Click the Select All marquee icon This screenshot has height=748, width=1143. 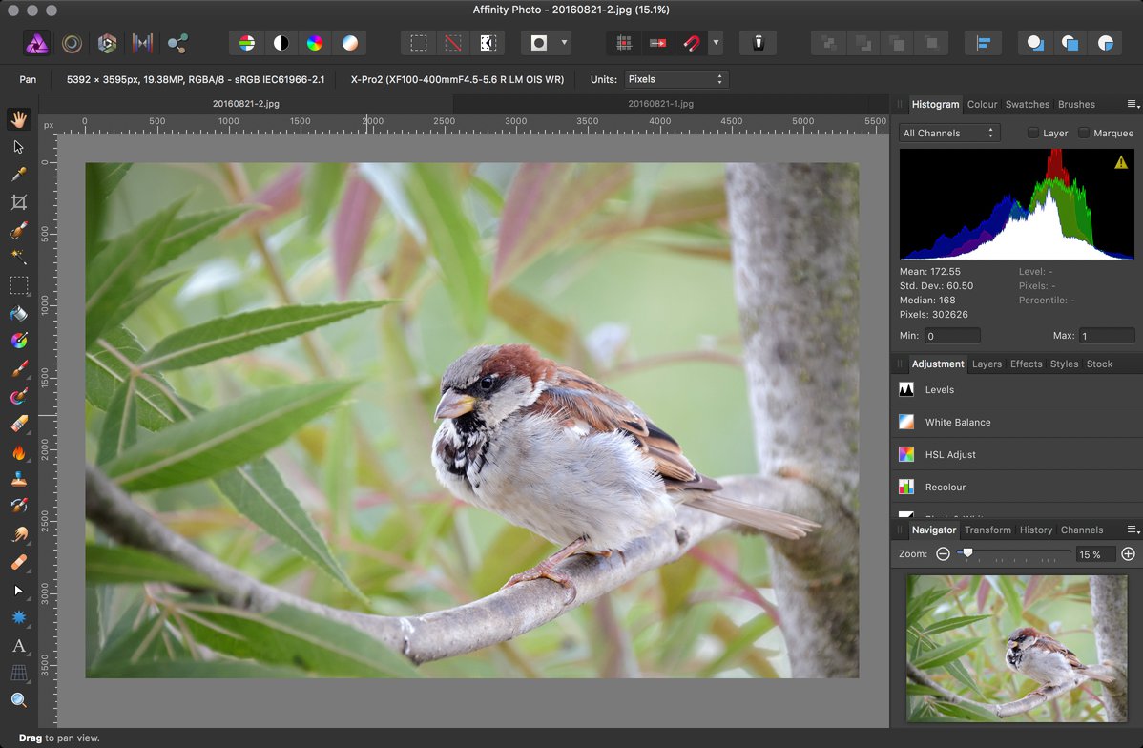(419, 43)
